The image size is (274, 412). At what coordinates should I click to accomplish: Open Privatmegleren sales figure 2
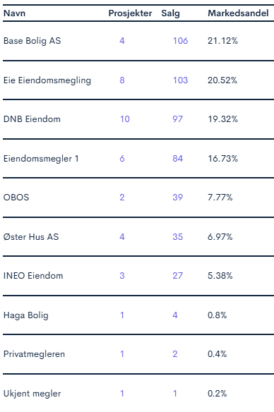pos(175,354)
